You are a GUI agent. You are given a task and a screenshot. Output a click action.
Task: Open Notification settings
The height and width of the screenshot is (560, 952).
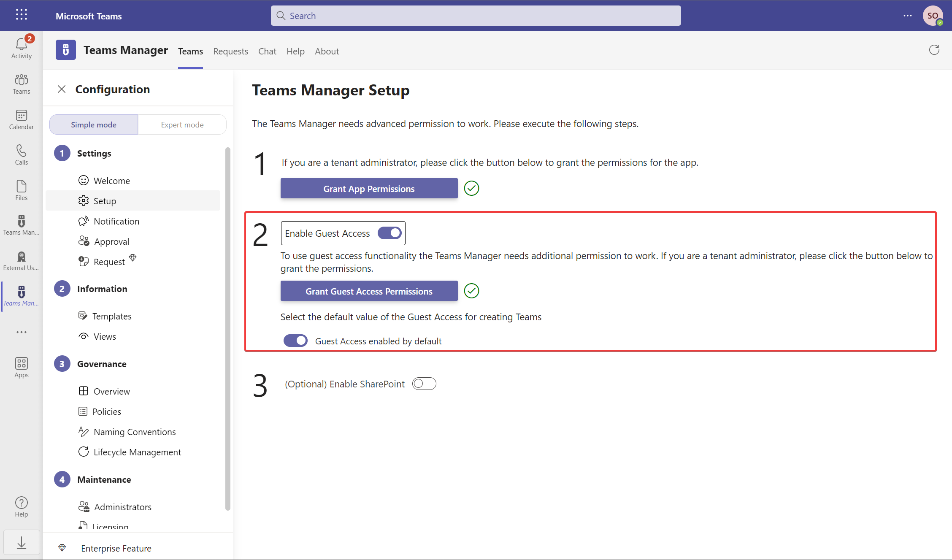[x=133, y=221]
